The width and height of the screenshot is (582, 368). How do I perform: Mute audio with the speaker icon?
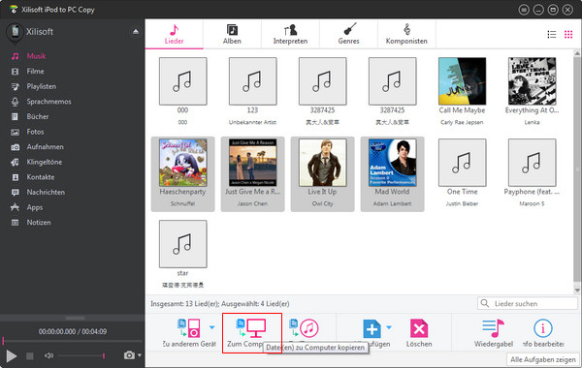tap(48, 355)
